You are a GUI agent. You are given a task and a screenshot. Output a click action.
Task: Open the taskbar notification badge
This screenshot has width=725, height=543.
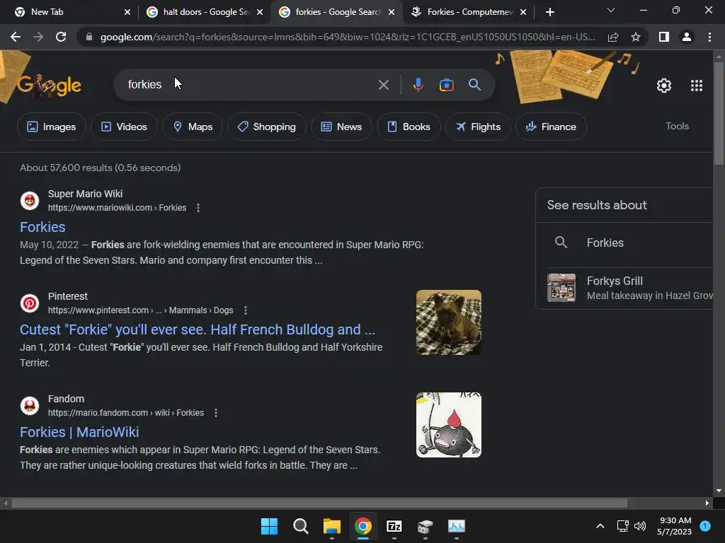point(705,526)
